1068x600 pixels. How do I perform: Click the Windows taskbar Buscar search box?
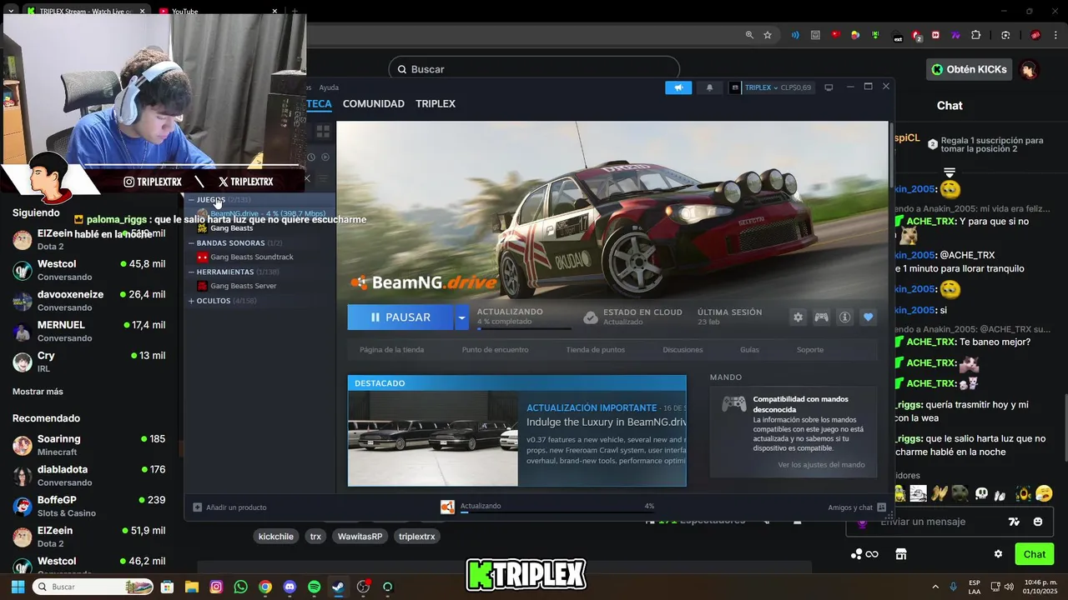click(x=93, y=587)
